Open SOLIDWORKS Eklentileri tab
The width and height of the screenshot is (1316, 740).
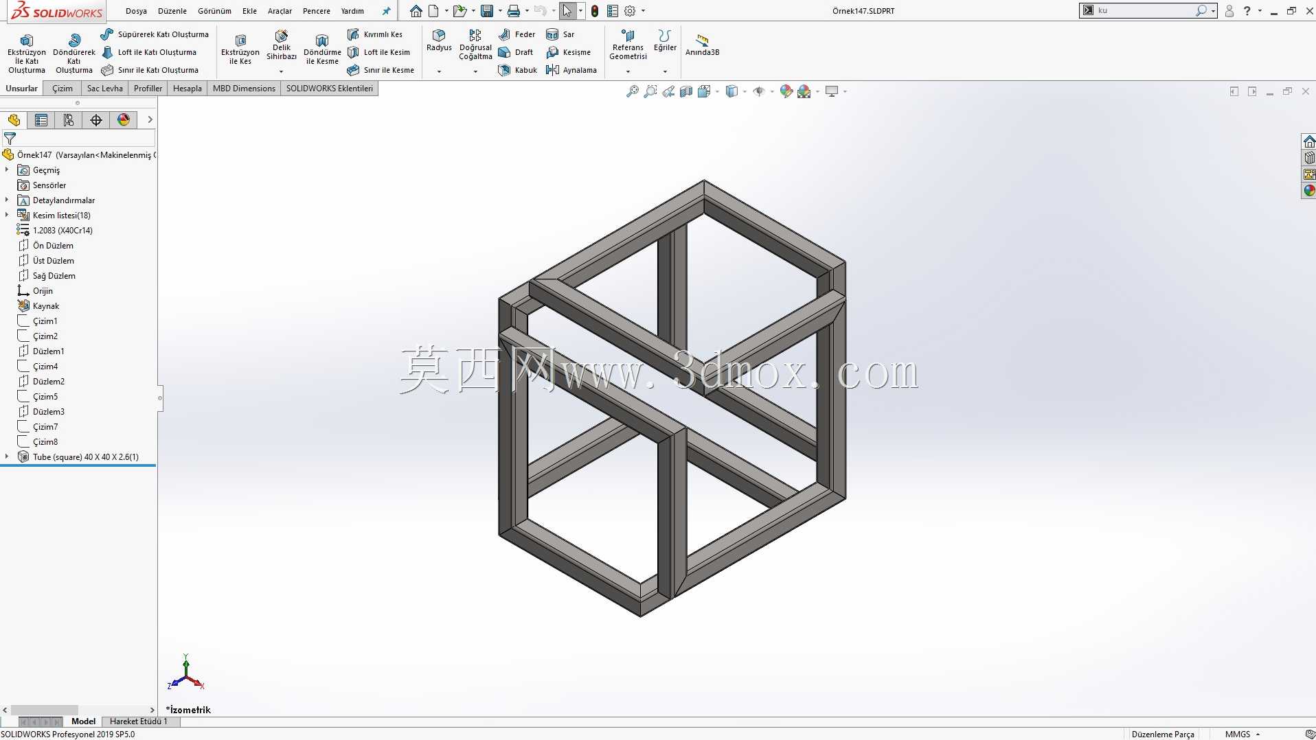pyautogui.click(x=330, y=89)
